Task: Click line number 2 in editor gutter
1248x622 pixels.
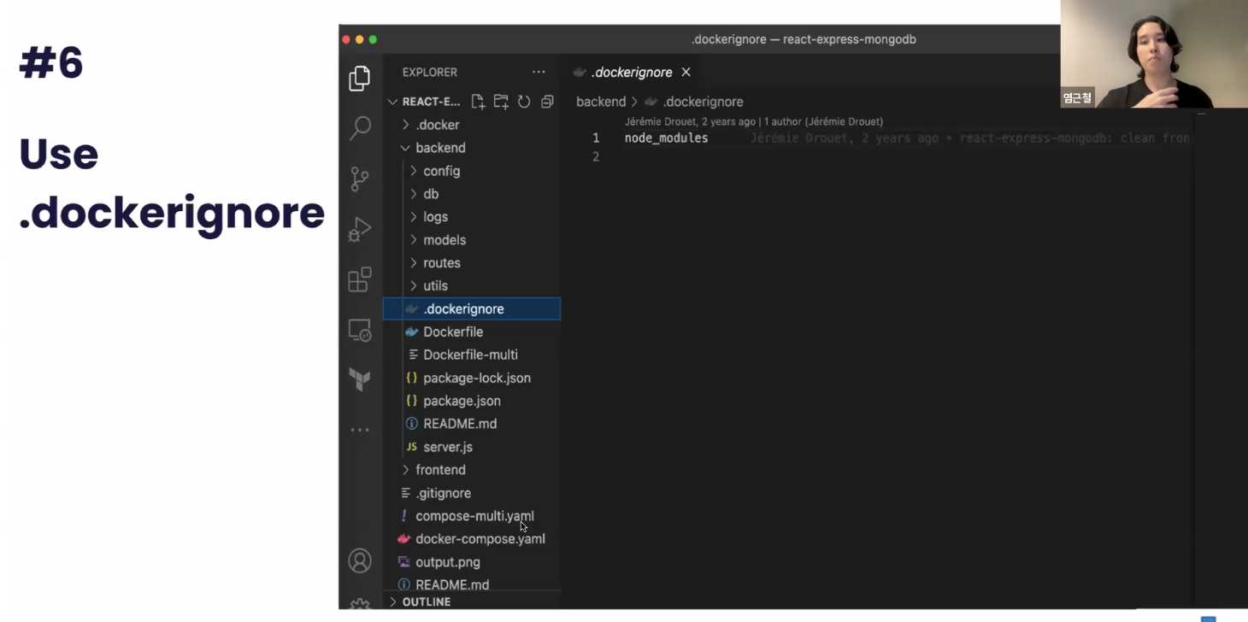Action: [x=596, y=157]
